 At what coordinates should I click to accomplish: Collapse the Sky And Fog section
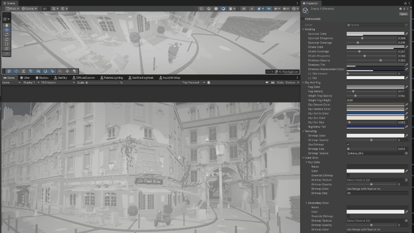click(x=303, y=83)
